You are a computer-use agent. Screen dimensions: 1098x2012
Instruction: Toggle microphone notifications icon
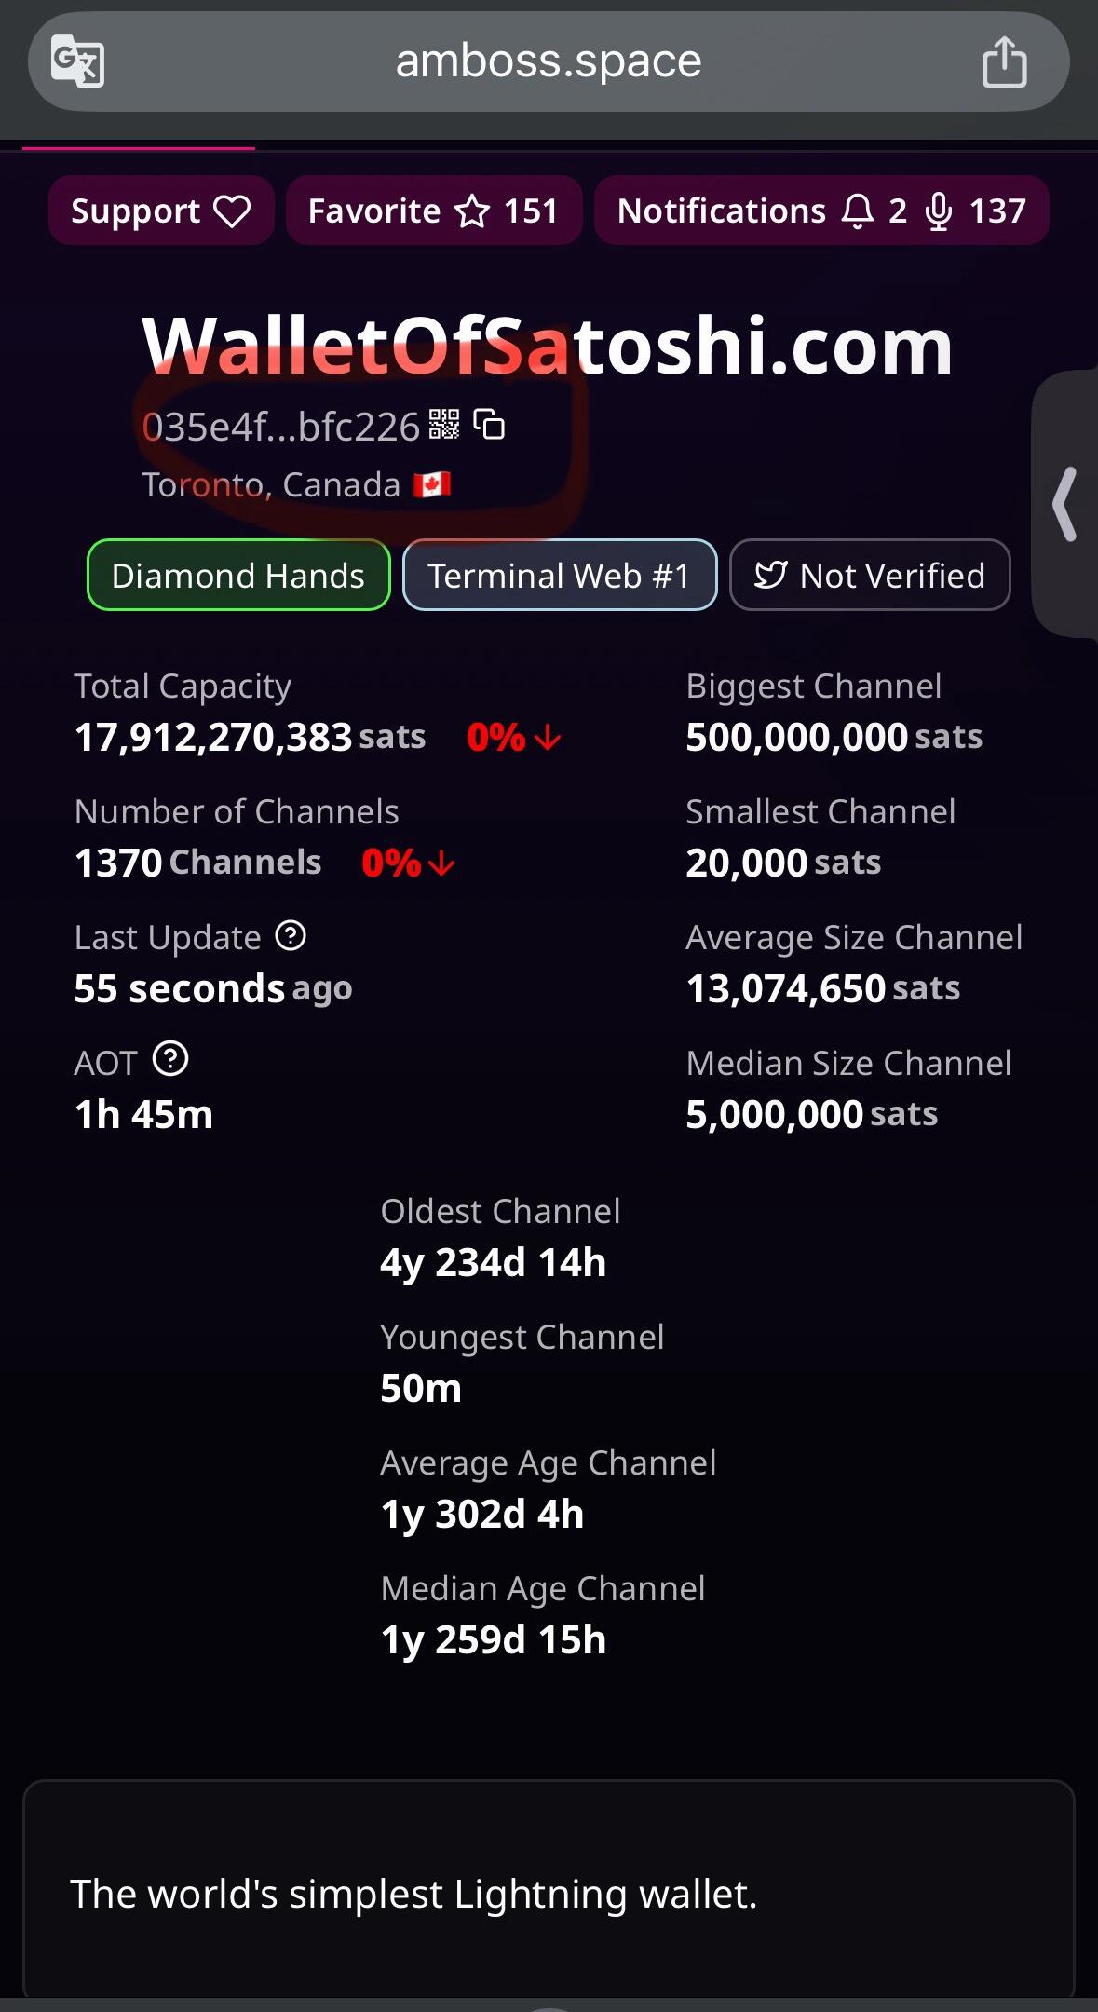[939, 211]
